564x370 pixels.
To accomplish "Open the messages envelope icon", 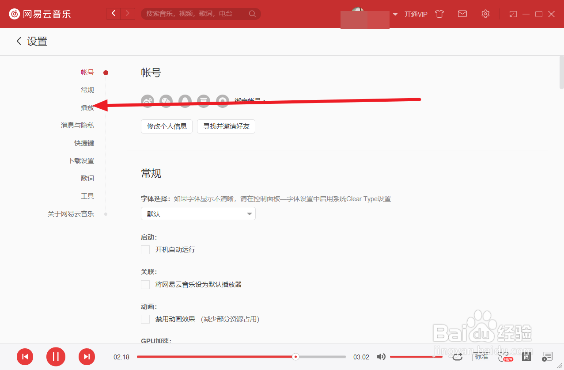I will (x=462, y=14).
